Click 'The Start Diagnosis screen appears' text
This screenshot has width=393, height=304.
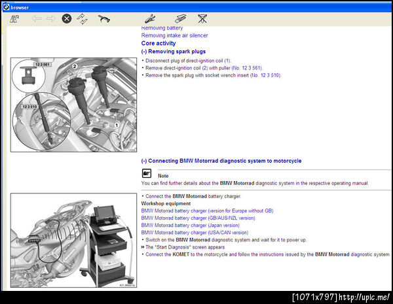tap(185, 247)
